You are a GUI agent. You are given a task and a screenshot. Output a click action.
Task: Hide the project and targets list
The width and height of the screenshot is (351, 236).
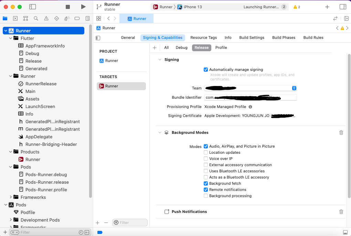tap(98, 38)
